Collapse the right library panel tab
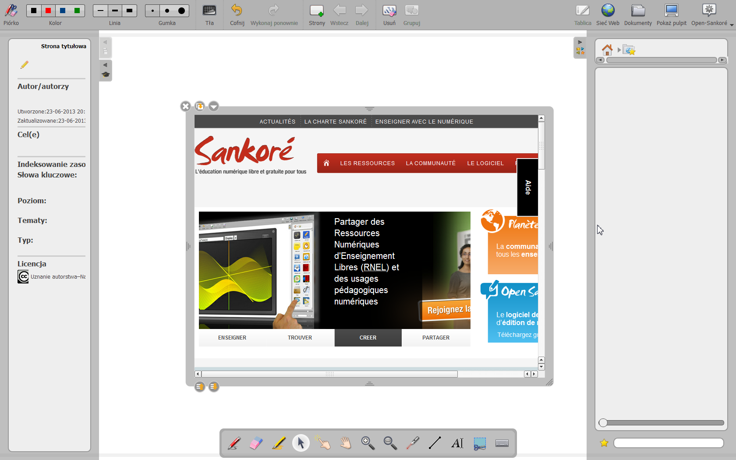Screen dimensions: 736x460 [580, 47]
